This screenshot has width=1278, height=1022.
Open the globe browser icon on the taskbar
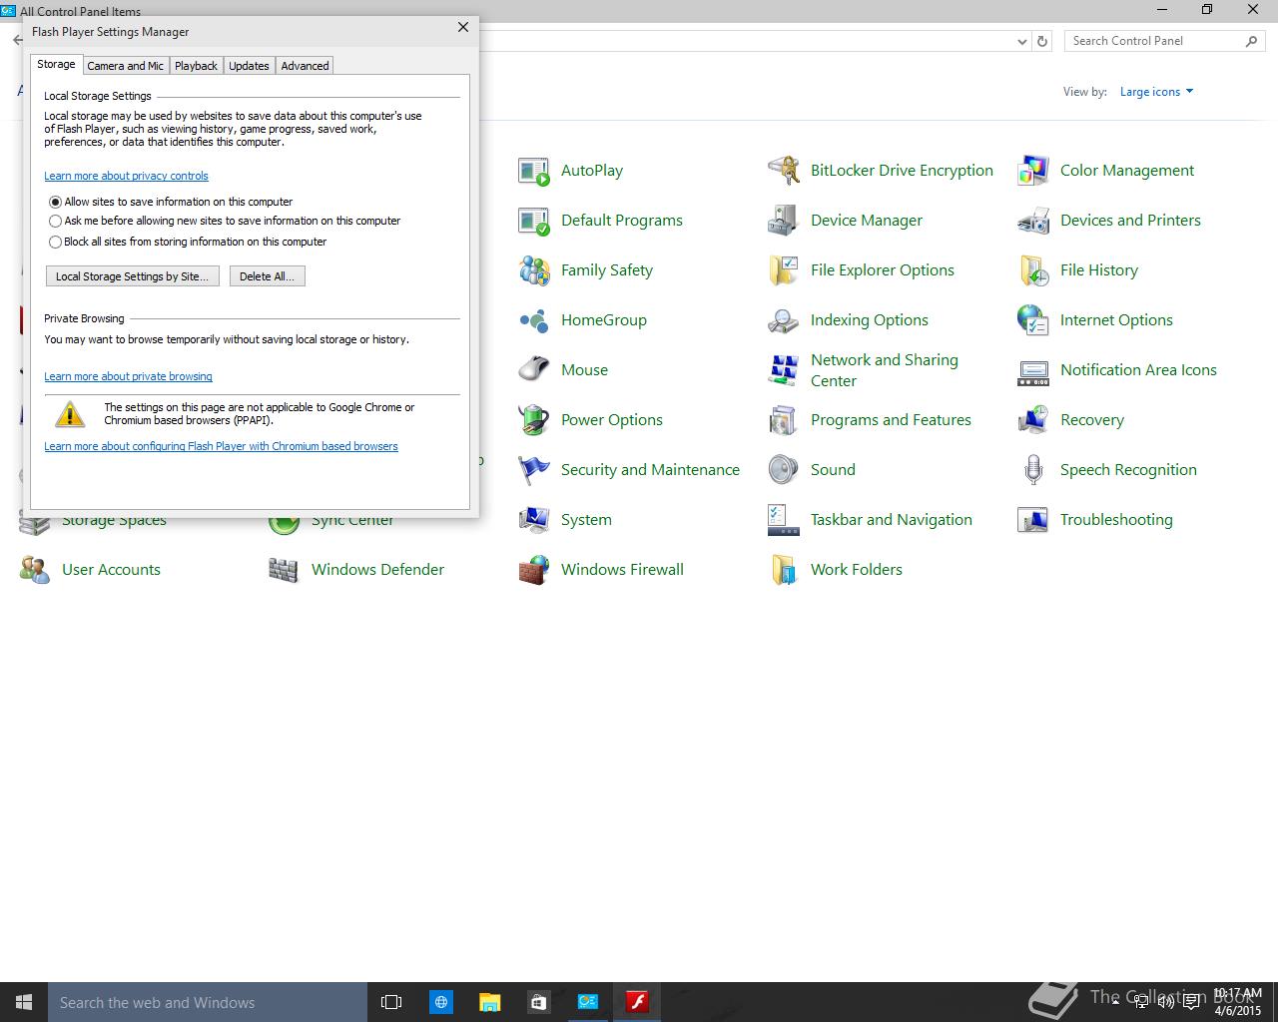440,1002
